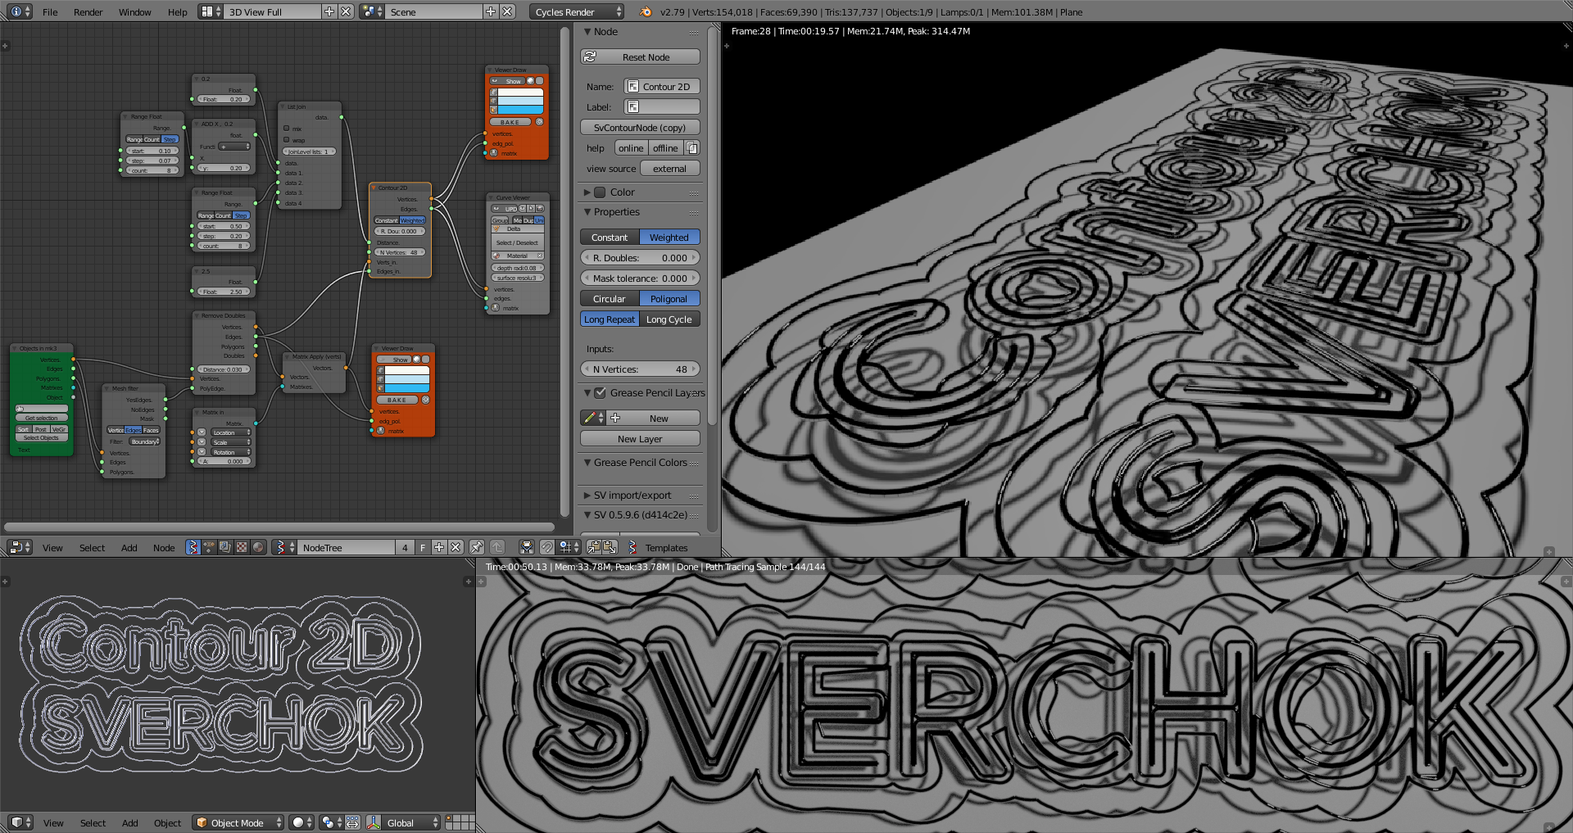Open online help
This screenshot has height=833, width=1573.
point(631,147)
